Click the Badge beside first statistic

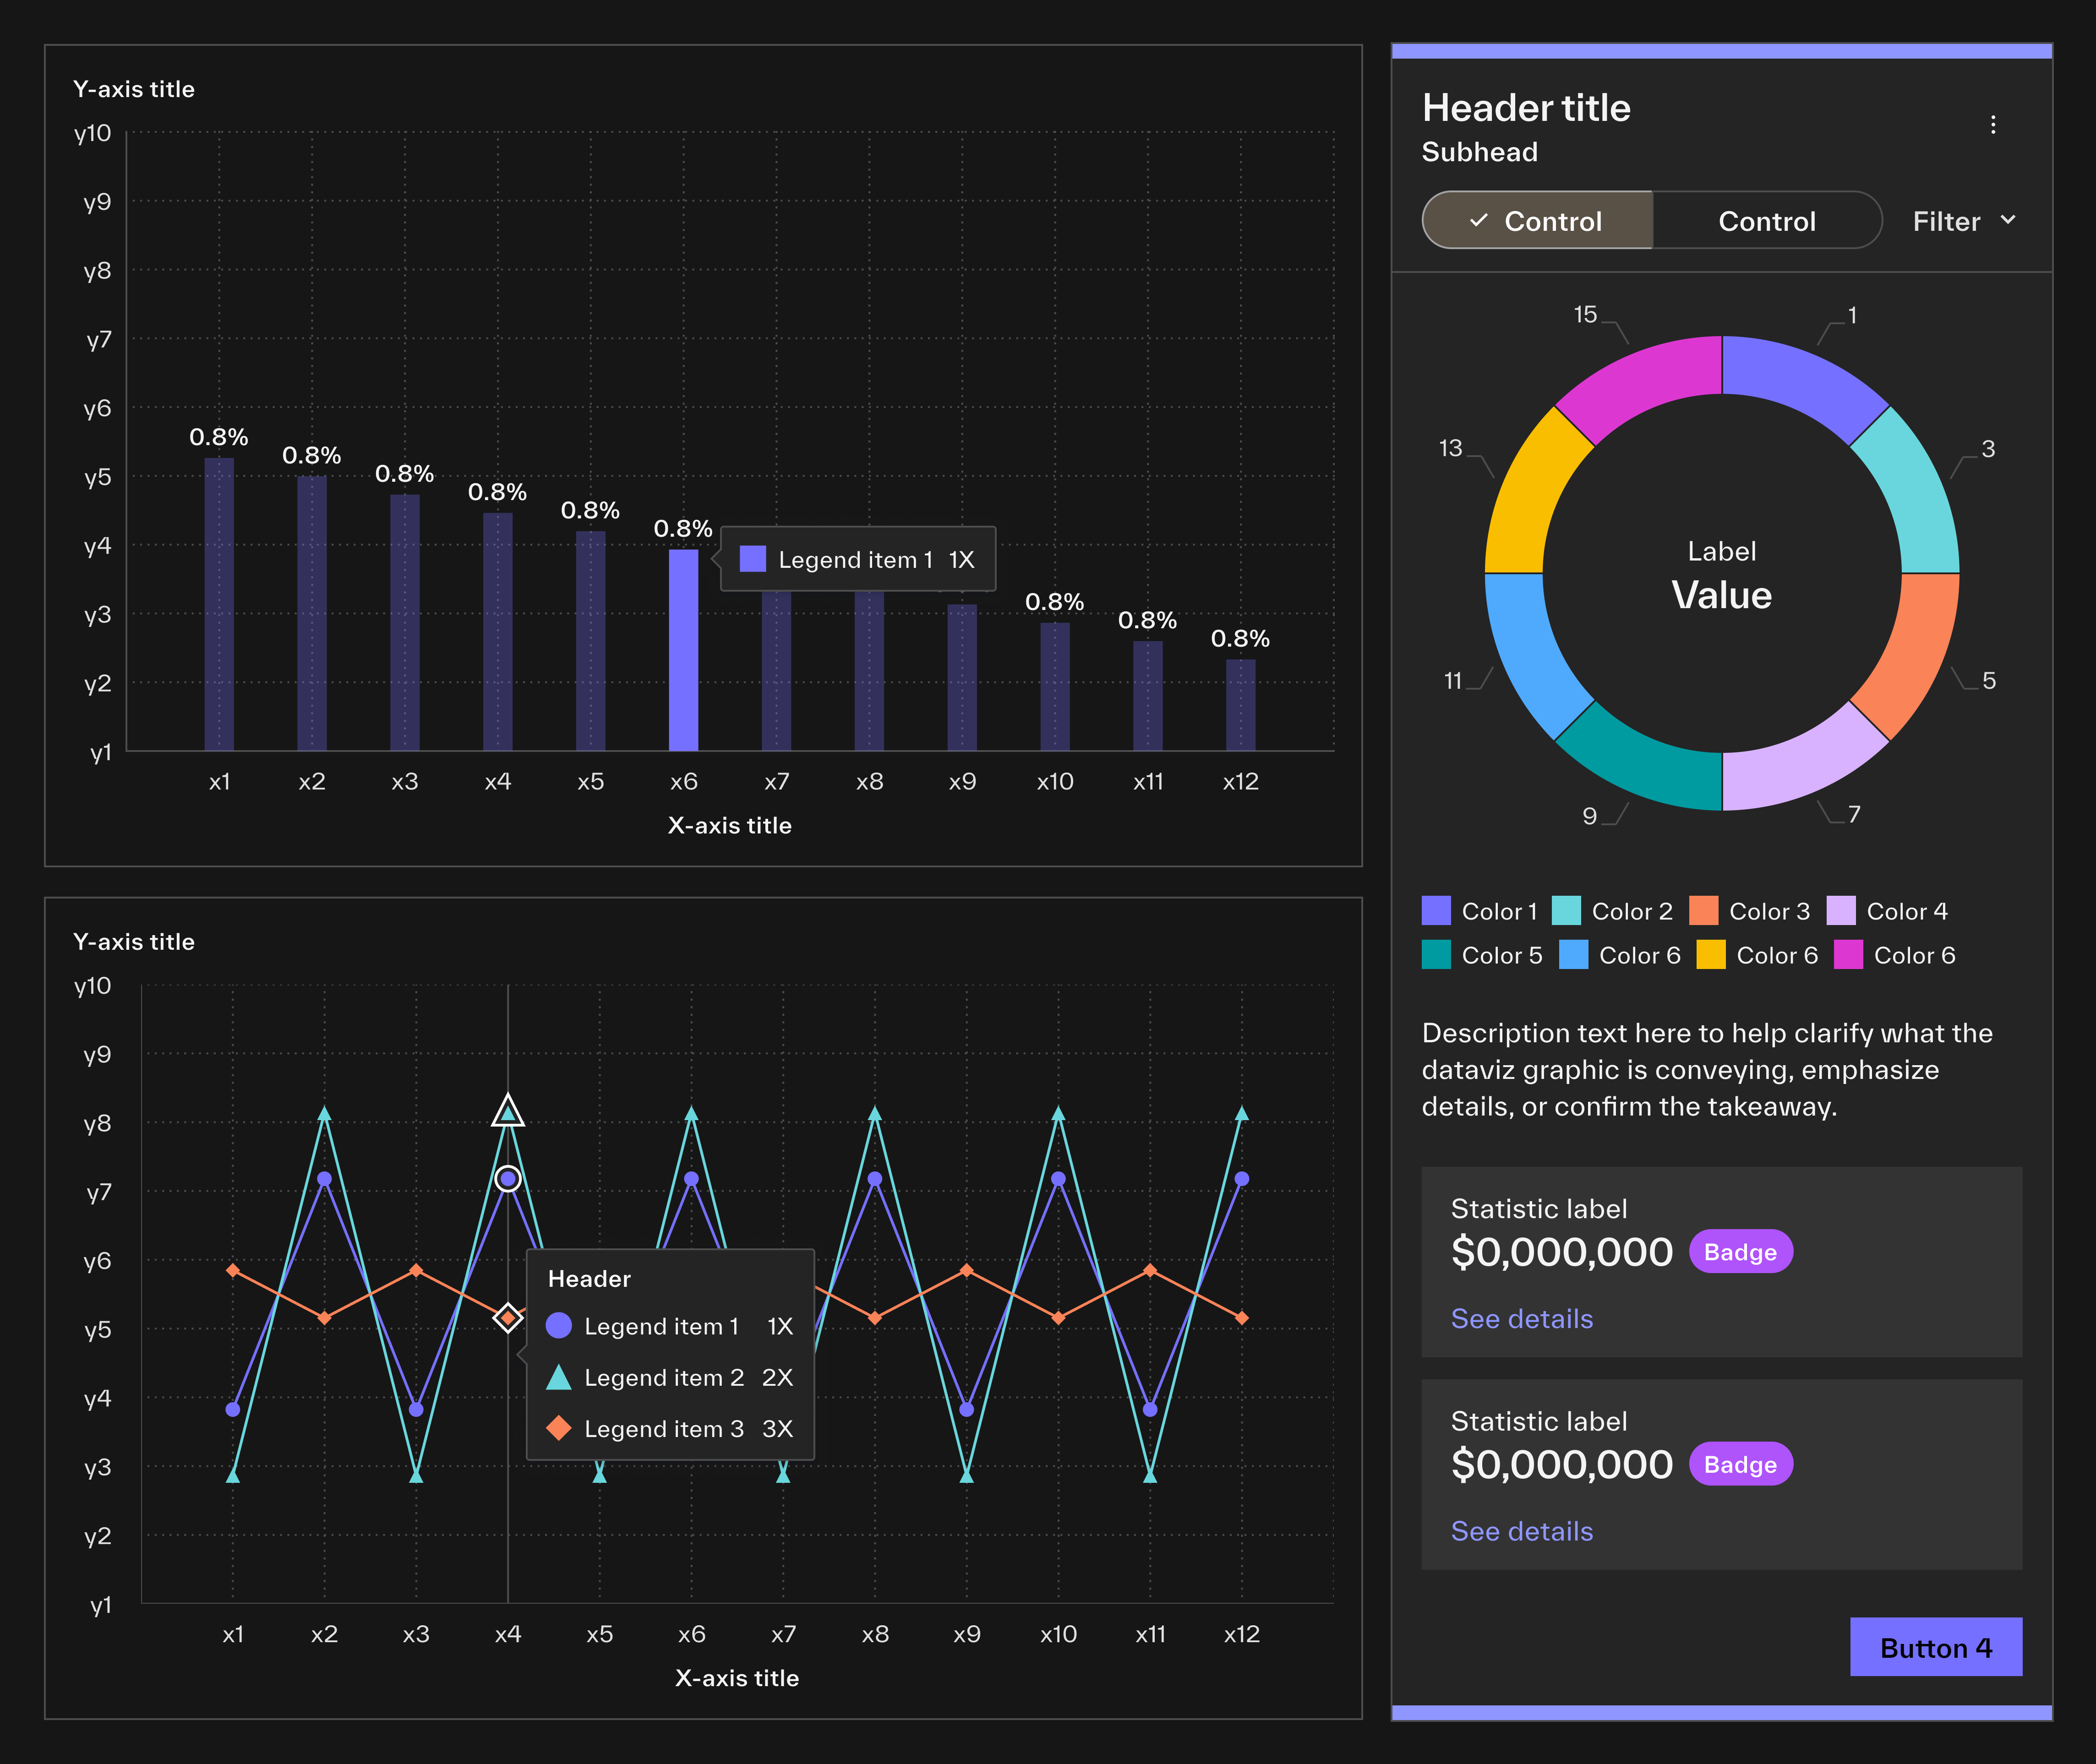point(1740,1252)
